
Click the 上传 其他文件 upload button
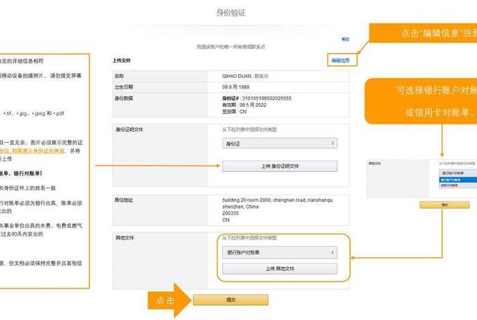279,269
